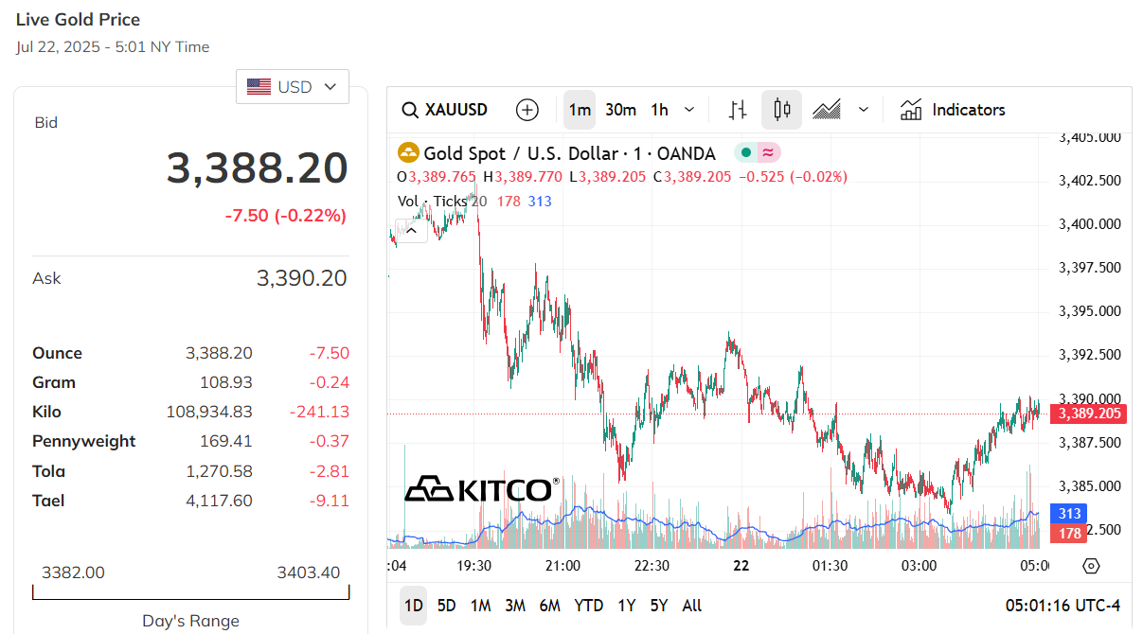Image resolution: width=1143 pixels, height=634 pixels.
Task: Switch to the bars chart style
Action: click(738, 110)
